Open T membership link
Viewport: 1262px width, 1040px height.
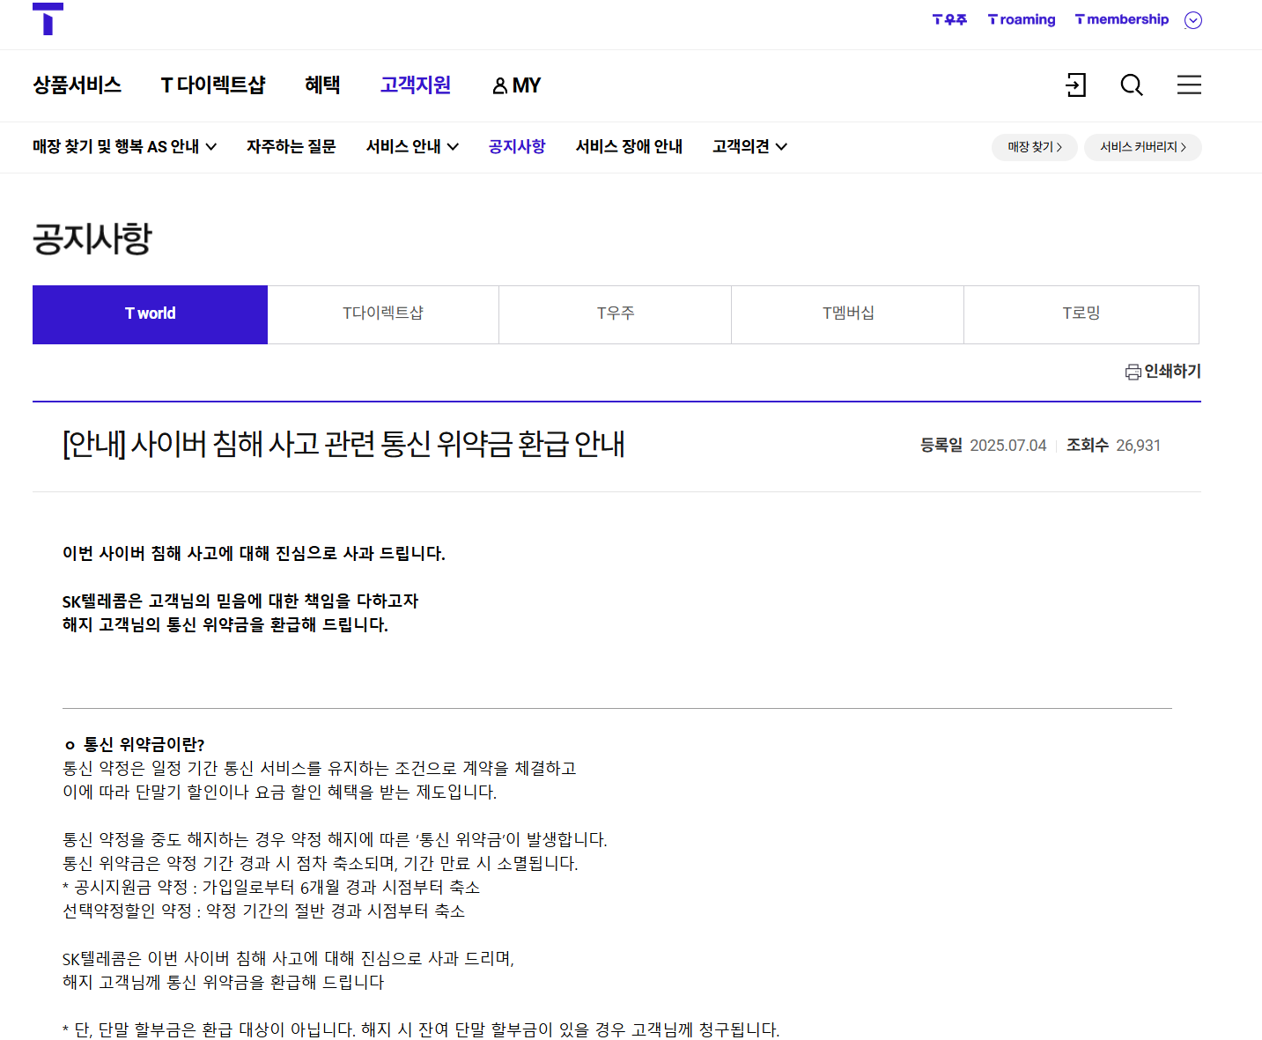click(x=1122, y=19)
